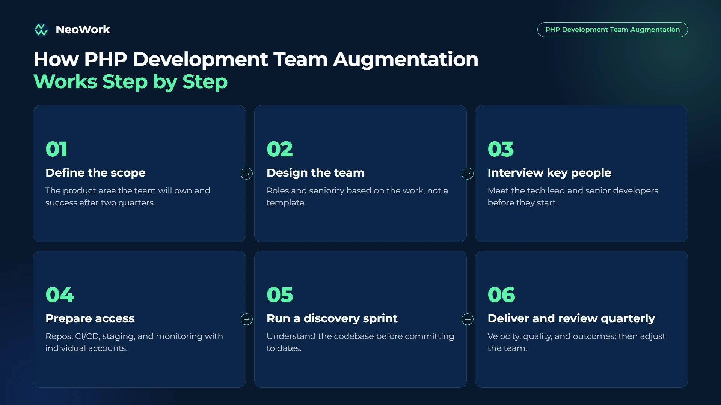The width and height of the screenshot is (721, 405).
Task: Click the arrow icon between steps 04 and 05
Action: (x=247, y=319)
